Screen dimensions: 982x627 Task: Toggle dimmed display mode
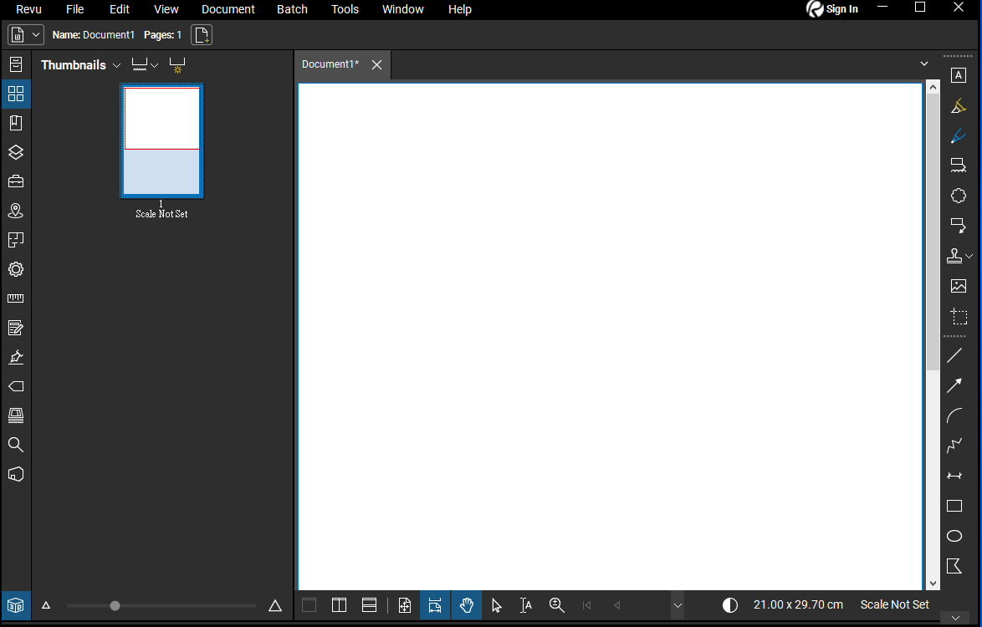coord(730,605)
